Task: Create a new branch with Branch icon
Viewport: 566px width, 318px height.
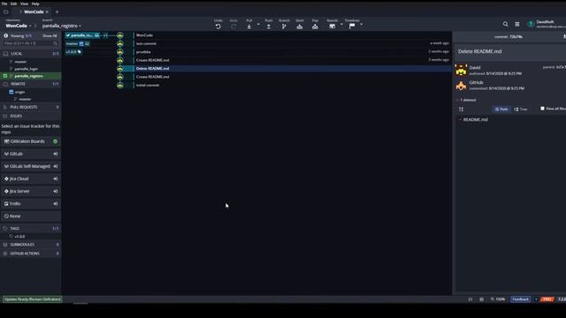Action: pyautogui.click(x=284, y=26)
